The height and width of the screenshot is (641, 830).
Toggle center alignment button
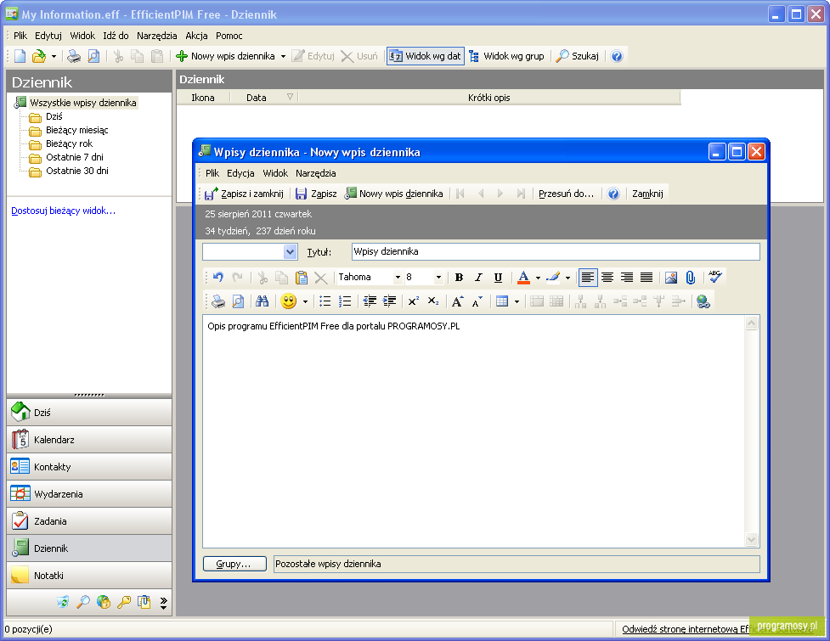(x=607, y=277)
